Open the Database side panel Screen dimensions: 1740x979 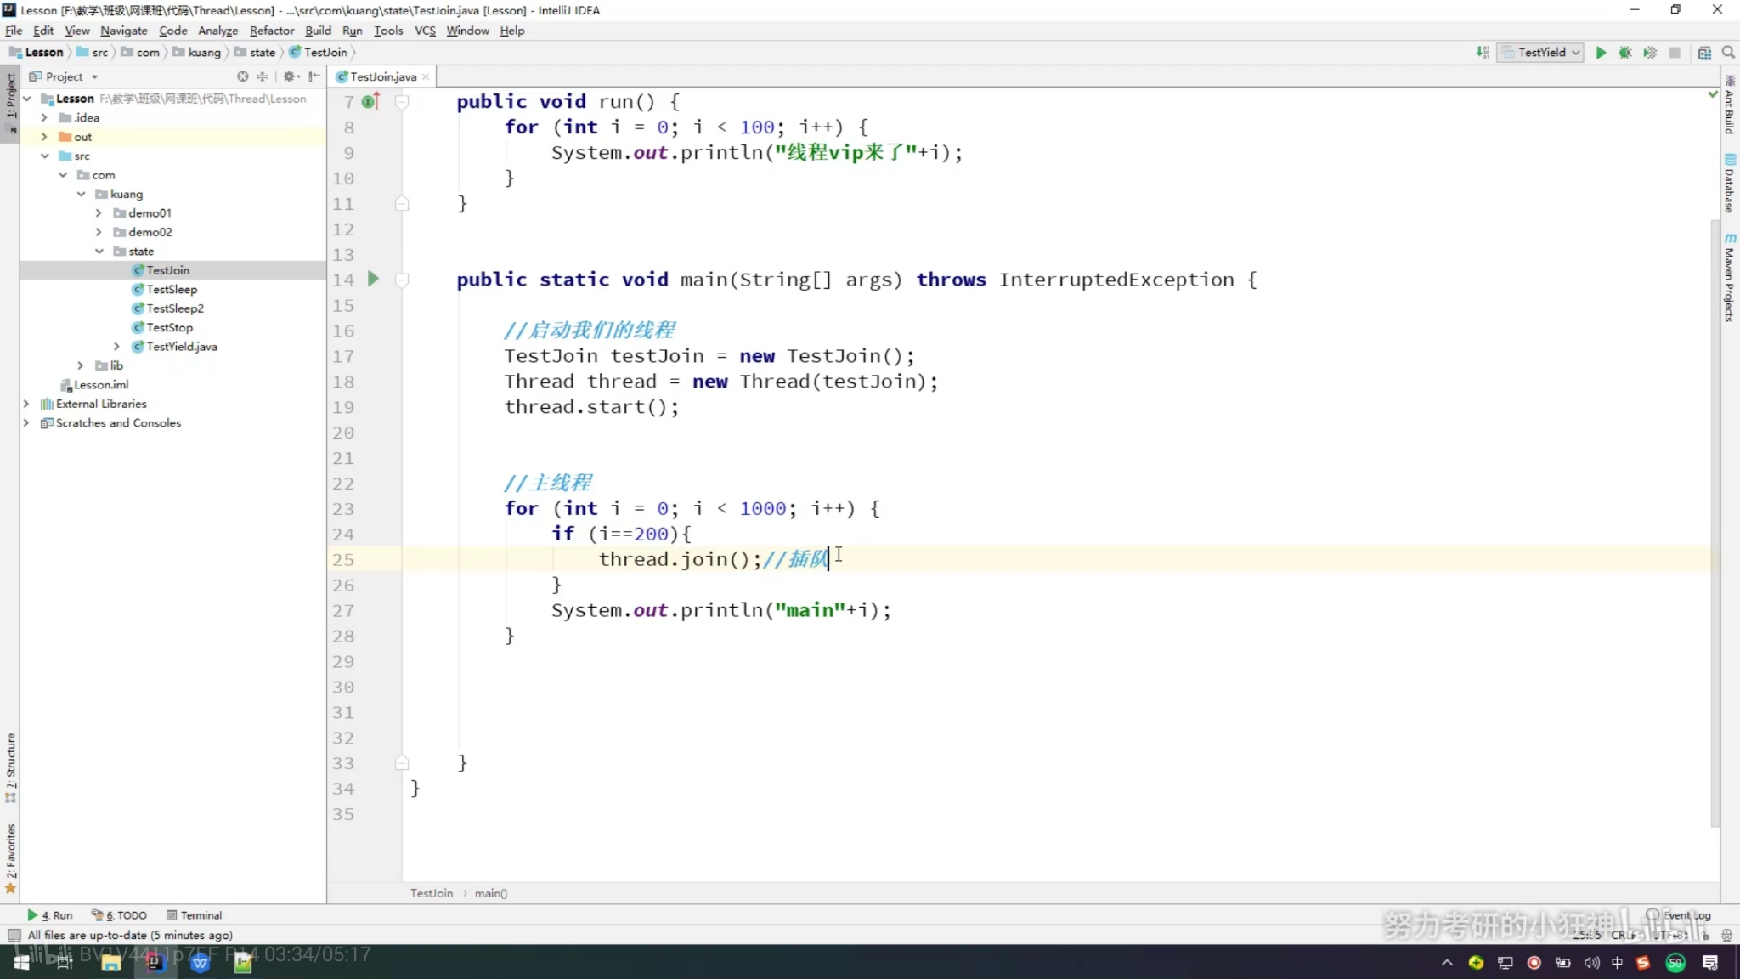click(1730, 183)
